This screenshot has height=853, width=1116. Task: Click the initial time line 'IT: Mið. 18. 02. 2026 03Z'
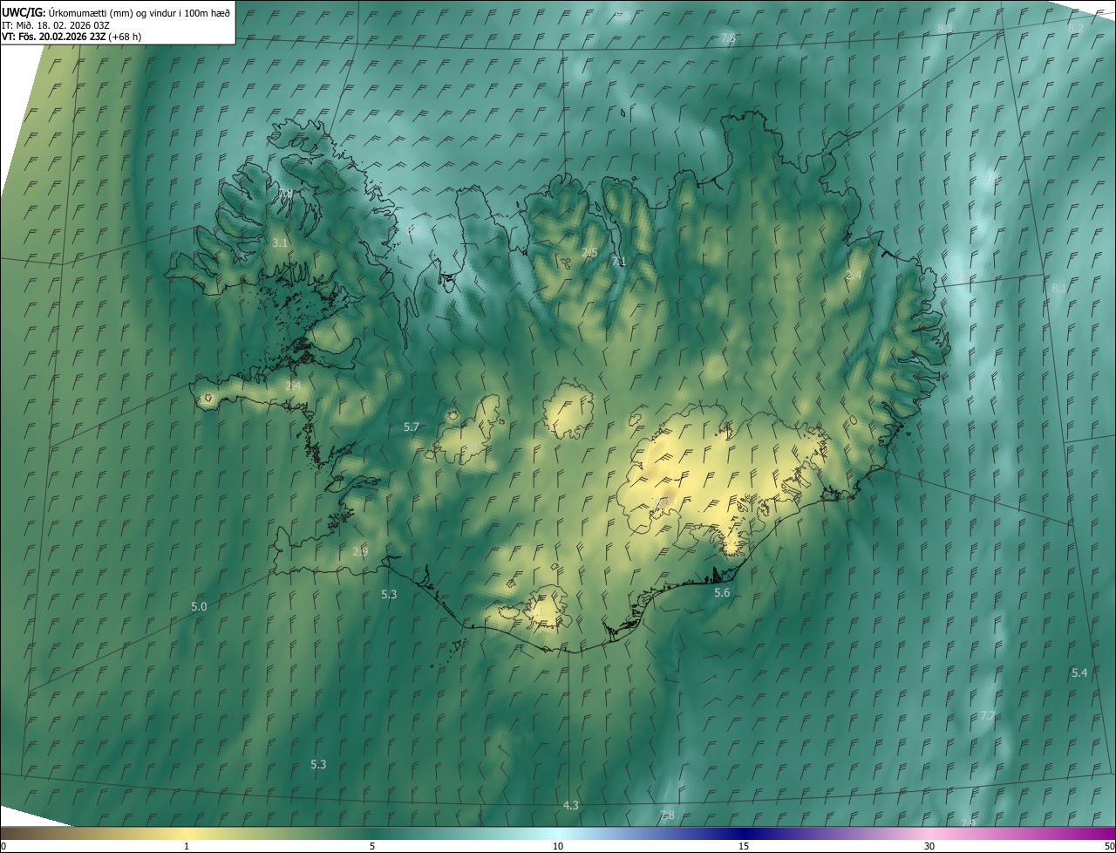click(x=55, y=25)
